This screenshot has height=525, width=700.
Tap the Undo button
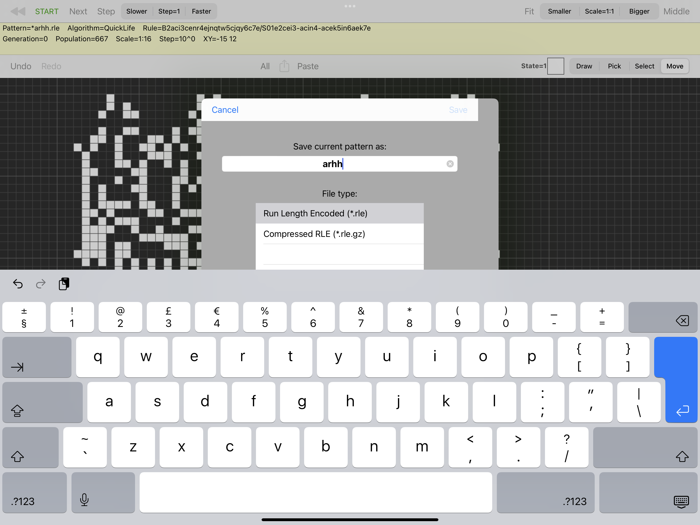21,66
